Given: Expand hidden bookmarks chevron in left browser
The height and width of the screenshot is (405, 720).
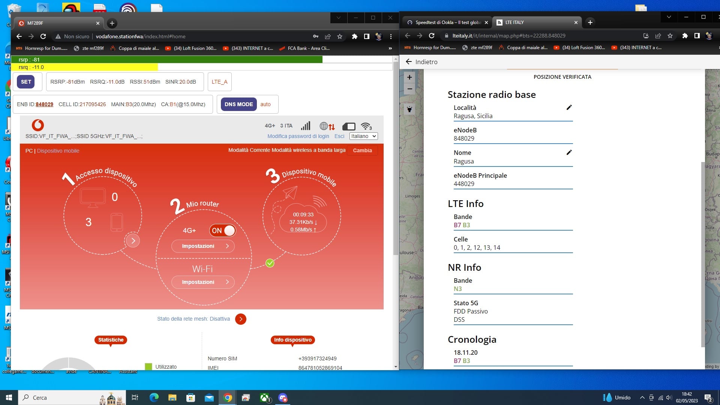Looking at the screenshot, I should 390,48.
